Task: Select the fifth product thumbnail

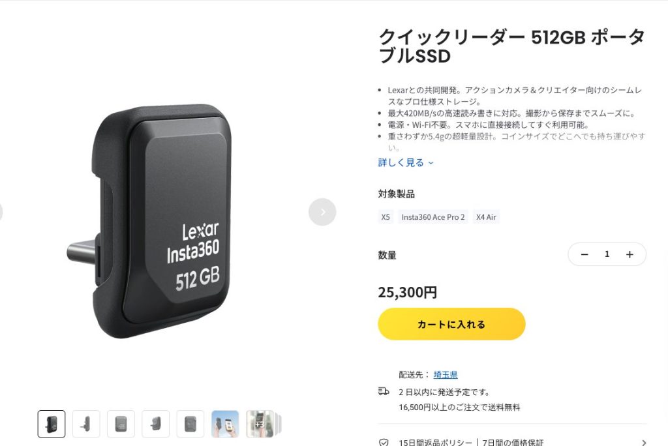Action: tap(190, 424)
